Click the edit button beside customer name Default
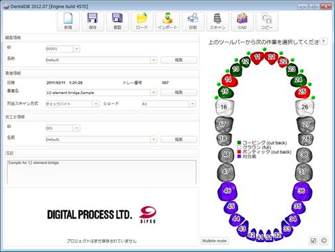This screenshot has height=252, width=335. coord(178,60)
